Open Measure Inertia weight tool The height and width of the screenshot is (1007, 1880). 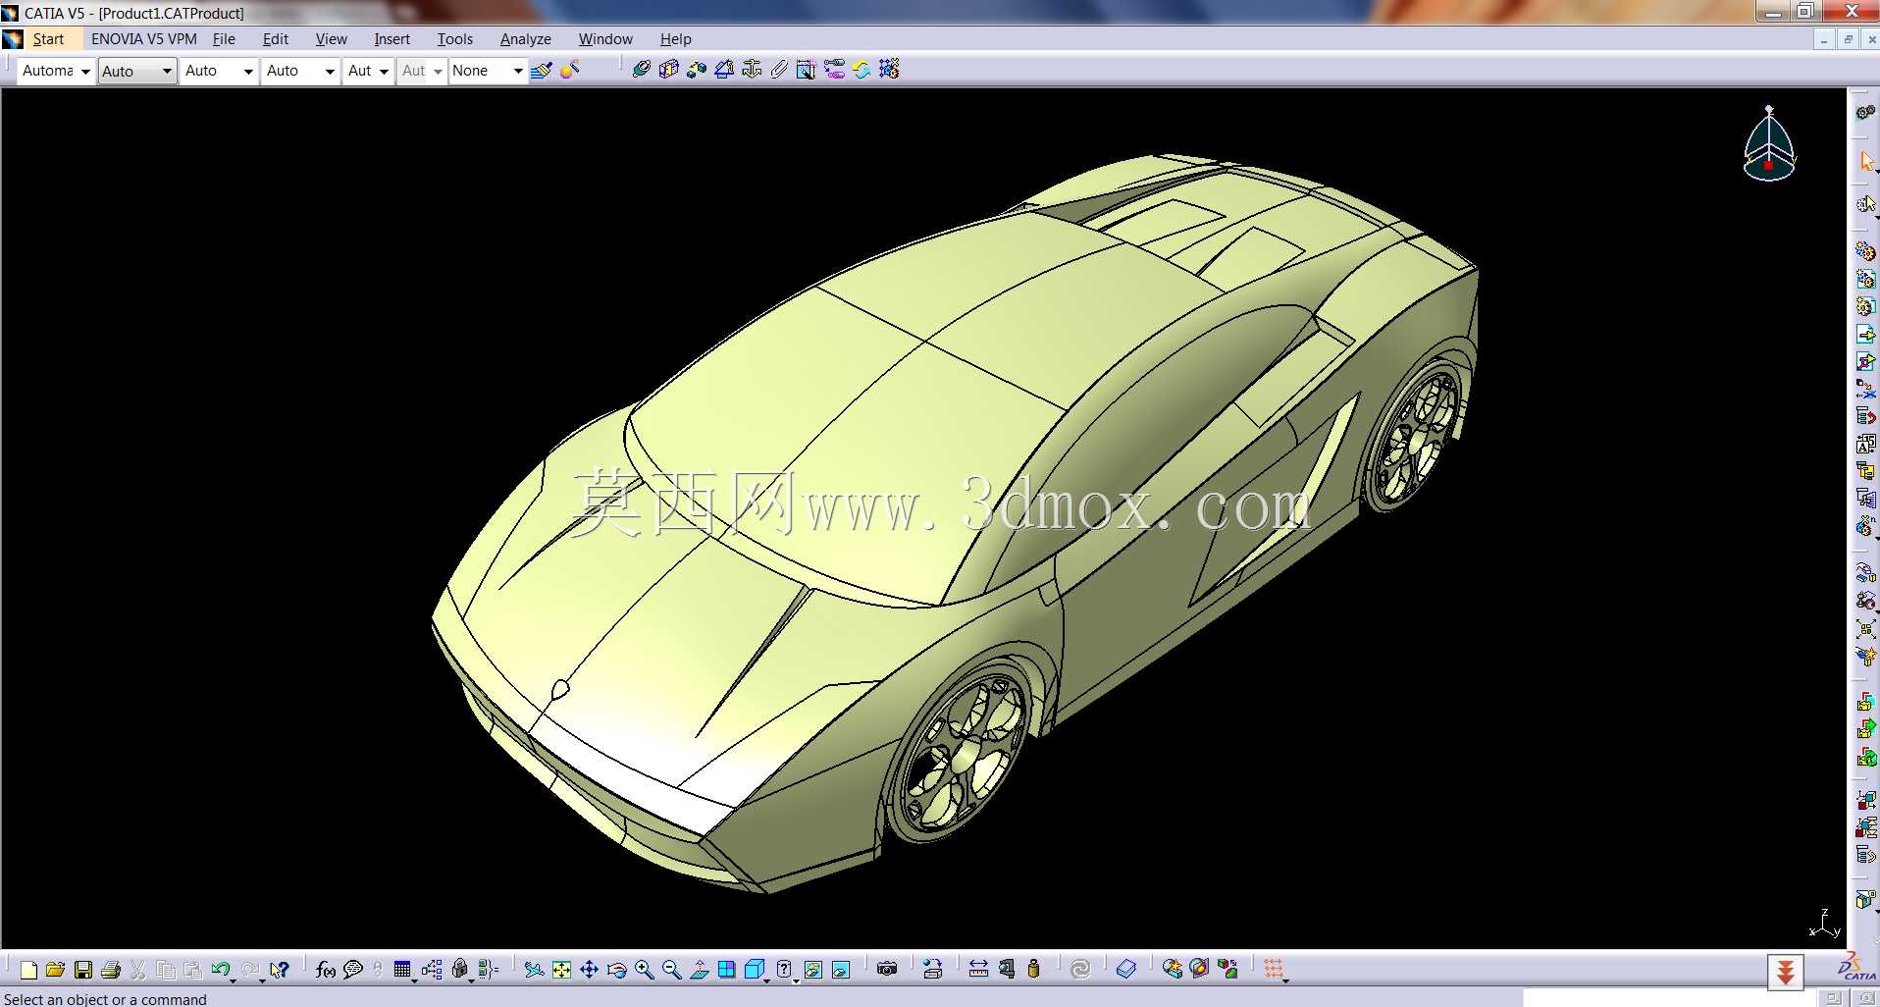(x=1033, y=970)
